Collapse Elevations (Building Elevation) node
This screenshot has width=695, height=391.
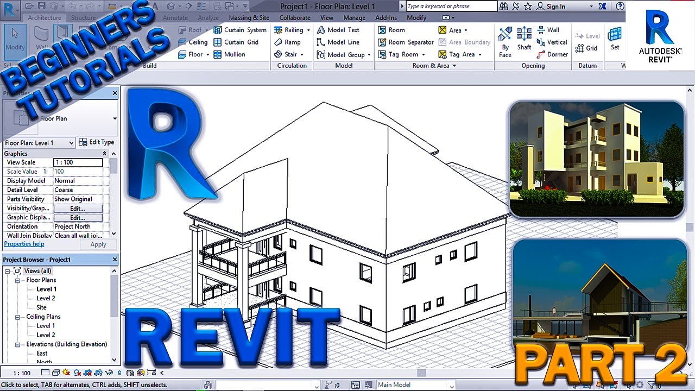pos(17,344)
